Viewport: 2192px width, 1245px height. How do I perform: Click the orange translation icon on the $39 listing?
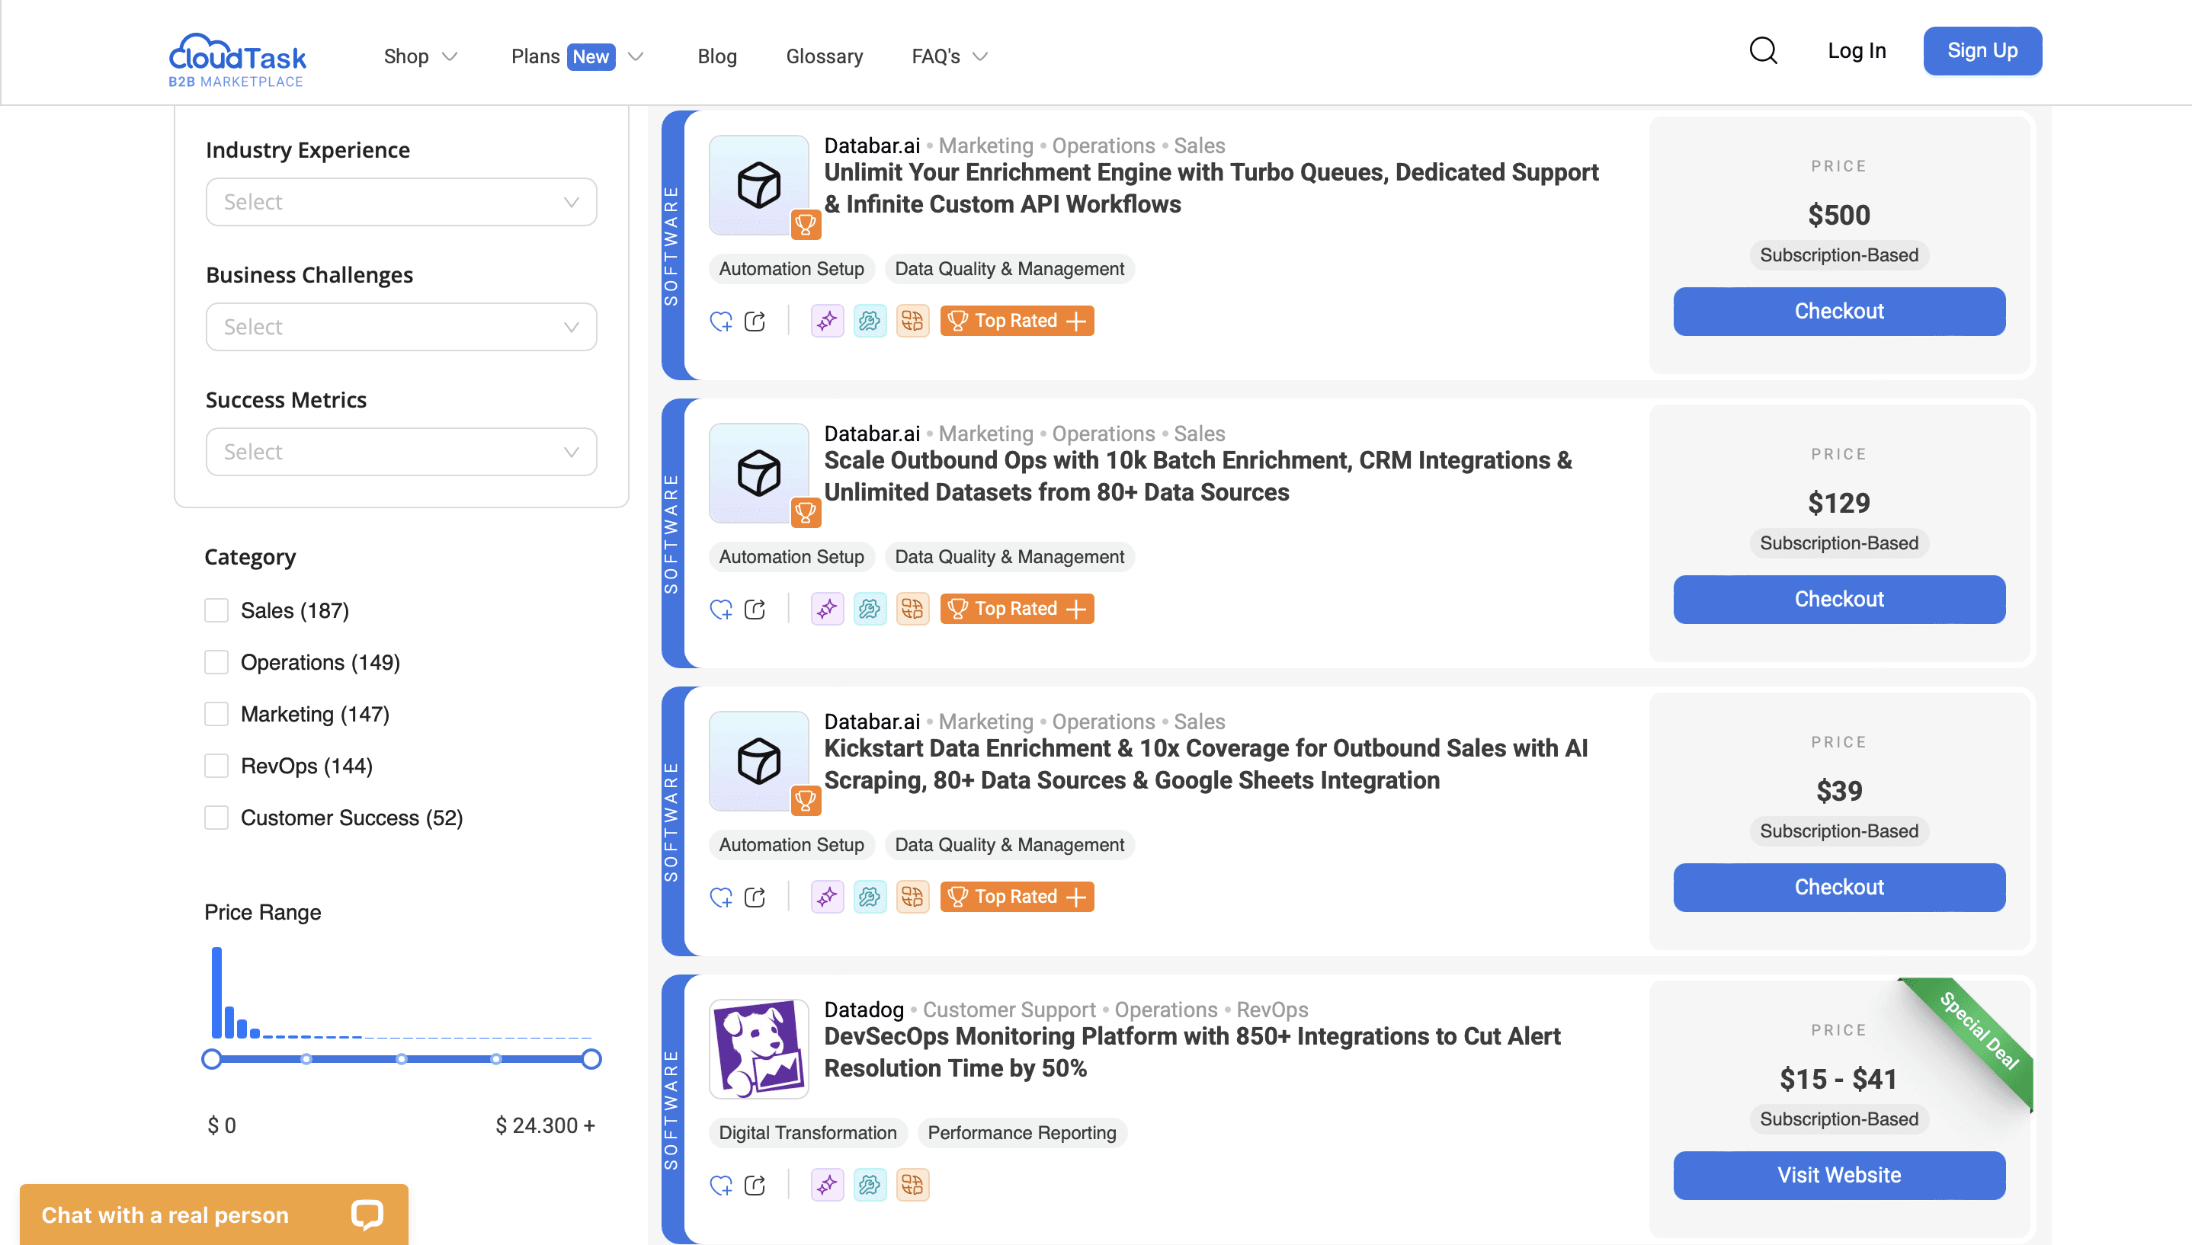[x=912, y=896]
